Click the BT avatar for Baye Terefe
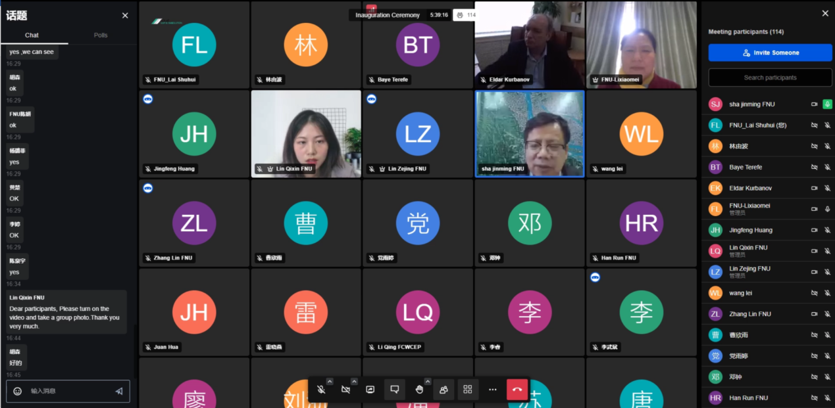 [x=715, y=167]
